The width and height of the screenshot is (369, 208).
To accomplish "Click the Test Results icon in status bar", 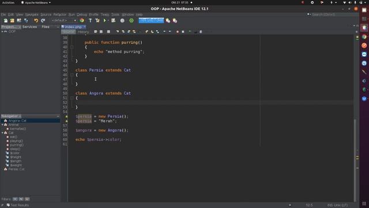I will coord(8,205).
